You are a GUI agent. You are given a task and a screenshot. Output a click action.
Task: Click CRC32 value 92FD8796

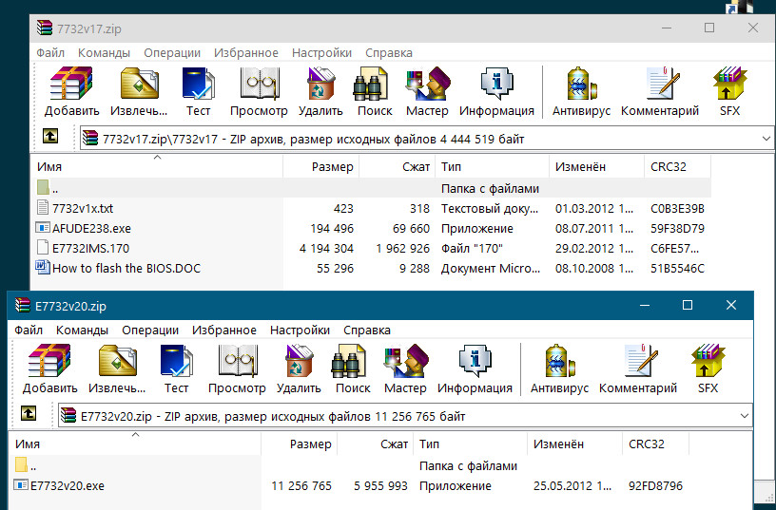(655, 486)
